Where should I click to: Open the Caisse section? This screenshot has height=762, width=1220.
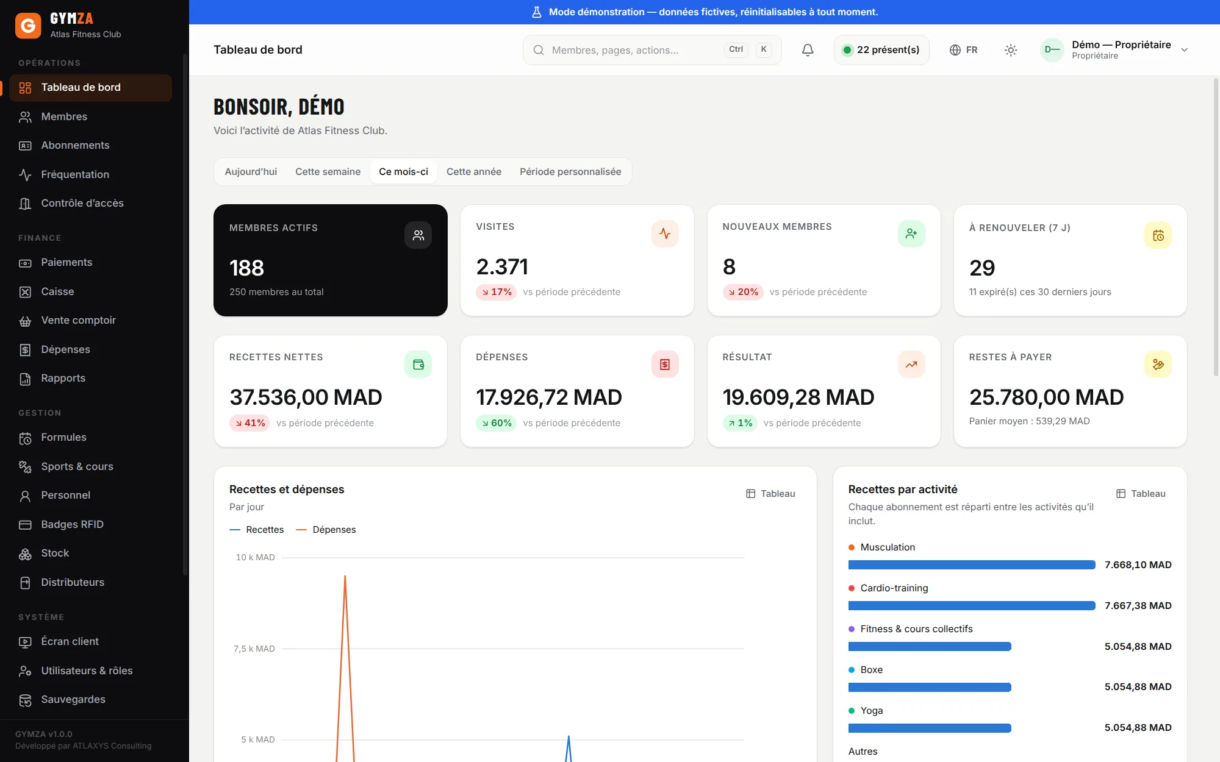[90, 291]
